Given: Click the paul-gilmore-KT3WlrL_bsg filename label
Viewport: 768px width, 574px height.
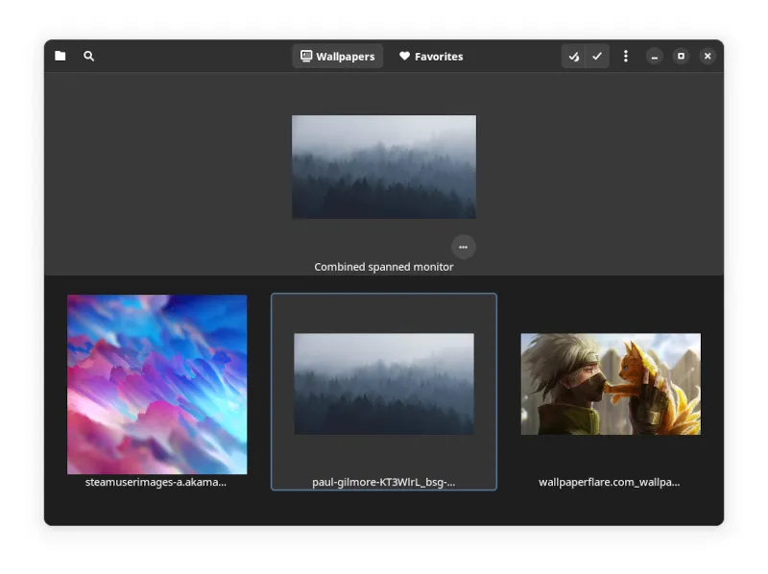Looking at the screenshot, I should (x=383, y=482).
